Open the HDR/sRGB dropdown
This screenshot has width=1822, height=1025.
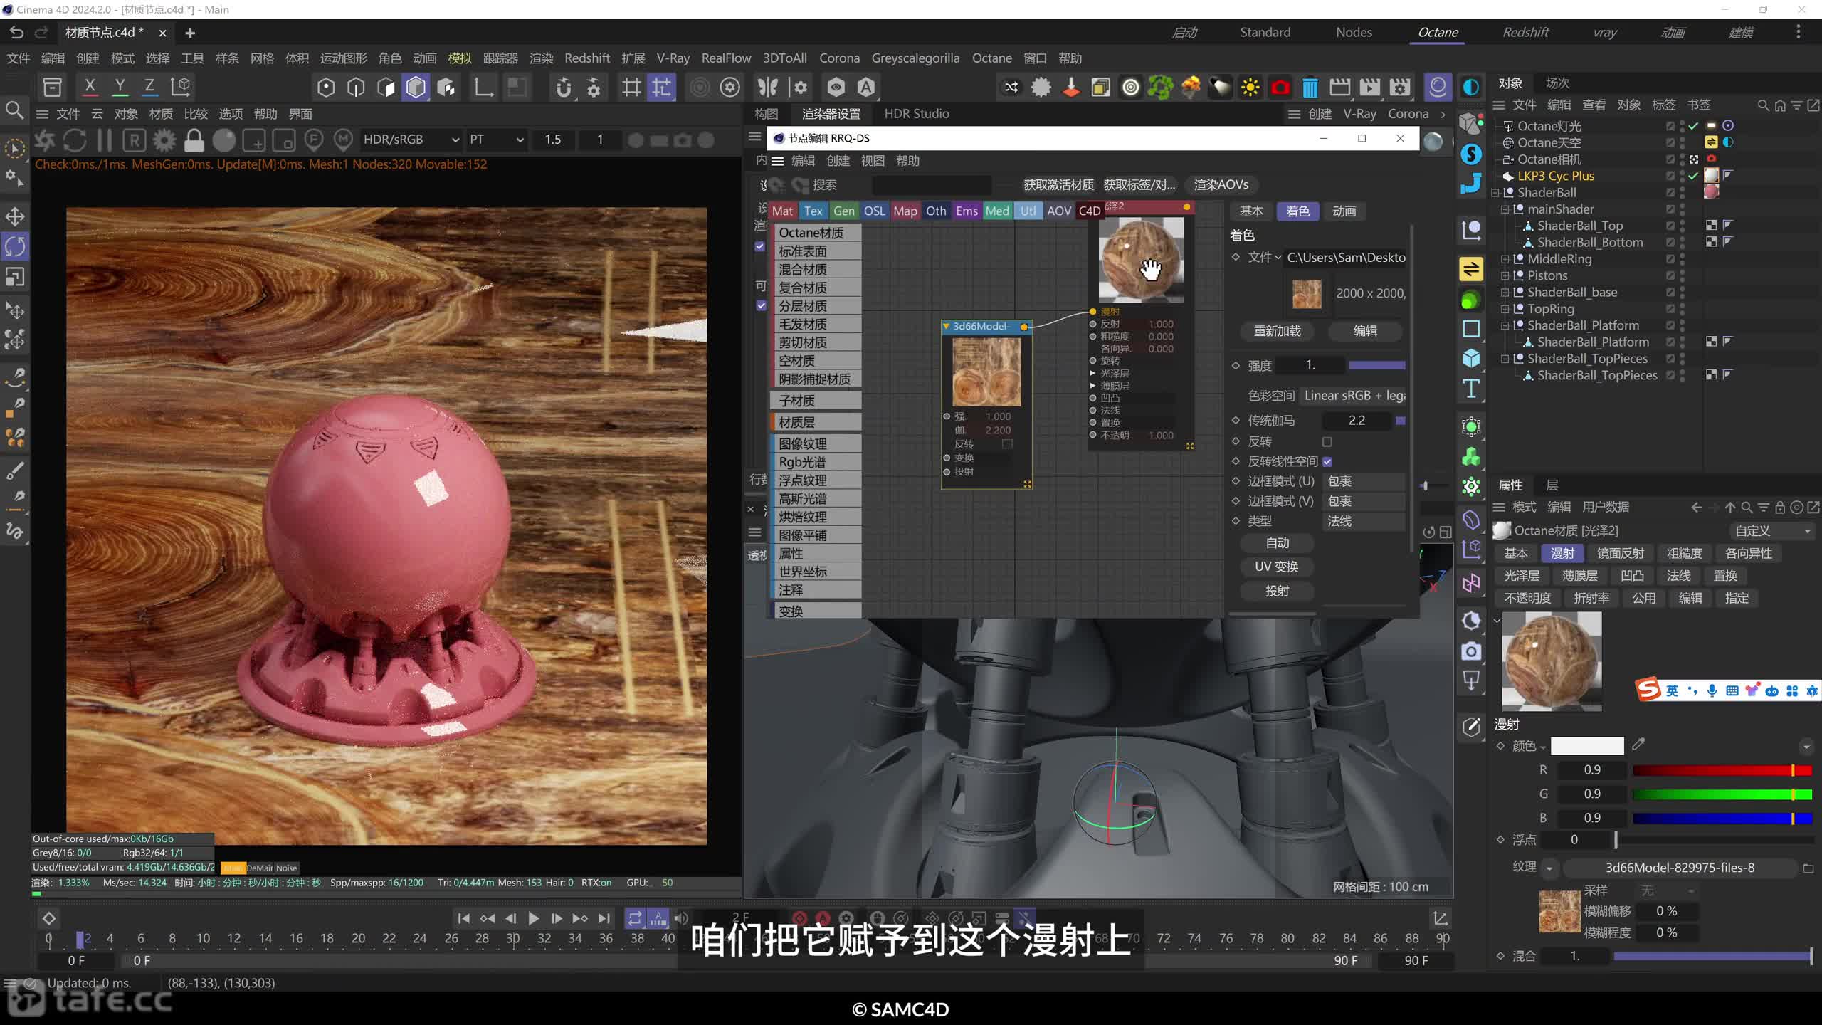411,140
